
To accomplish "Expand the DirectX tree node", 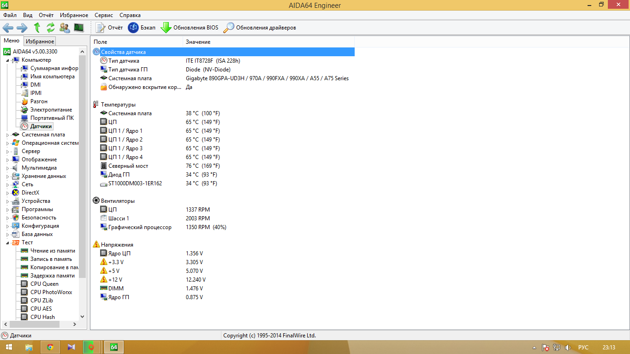I will [x=7, y=193].
